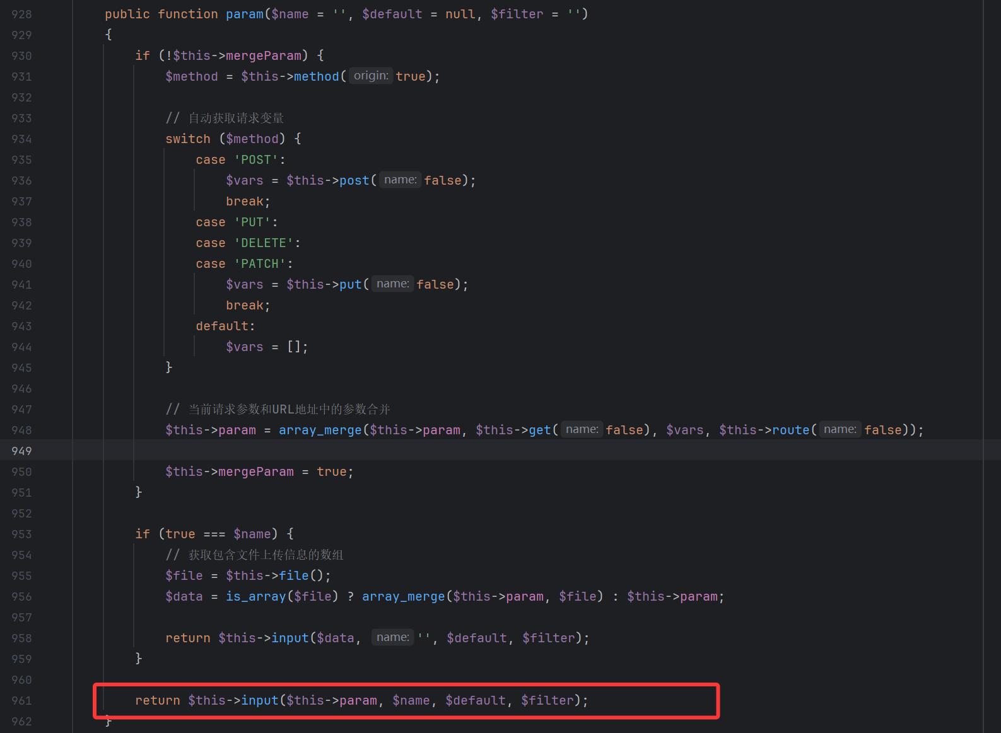
Task: Click line number 949 in the gutter
Action: 21,451
